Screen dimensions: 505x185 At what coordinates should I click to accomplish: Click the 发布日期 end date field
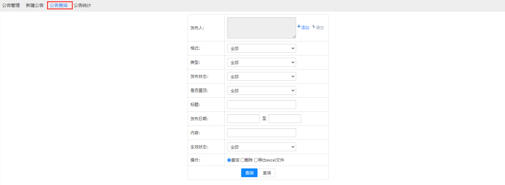click(x=284, y=119)
